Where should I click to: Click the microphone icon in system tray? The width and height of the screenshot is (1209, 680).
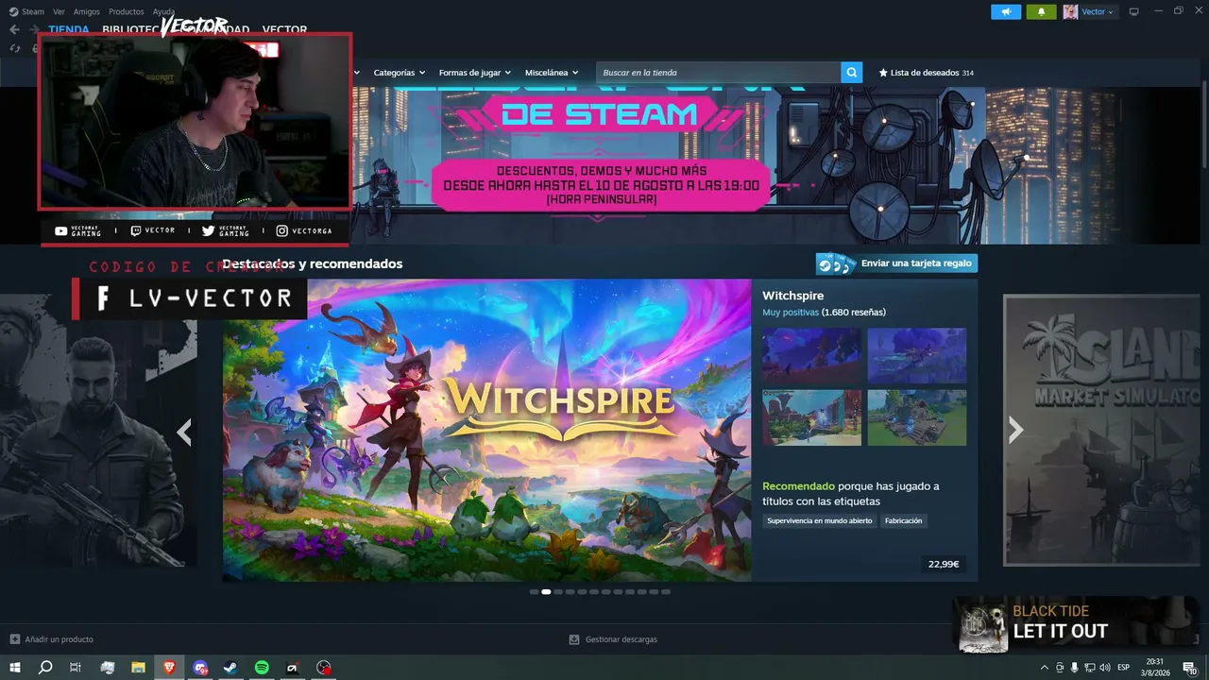coord(1075,668)
